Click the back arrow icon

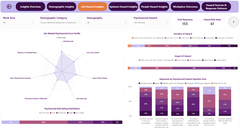9,6
